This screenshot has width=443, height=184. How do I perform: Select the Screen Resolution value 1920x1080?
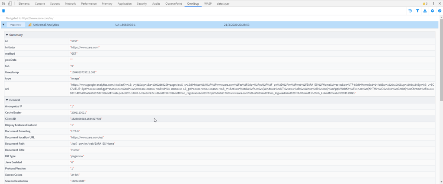coord(78,181)
